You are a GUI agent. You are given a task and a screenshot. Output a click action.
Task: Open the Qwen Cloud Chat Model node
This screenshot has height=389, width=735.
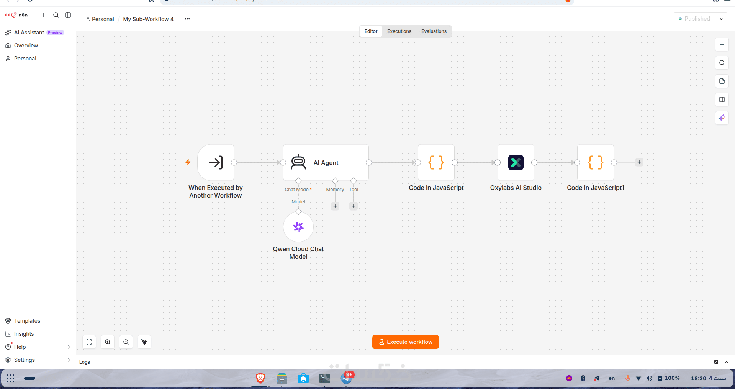tap(298, 227)
